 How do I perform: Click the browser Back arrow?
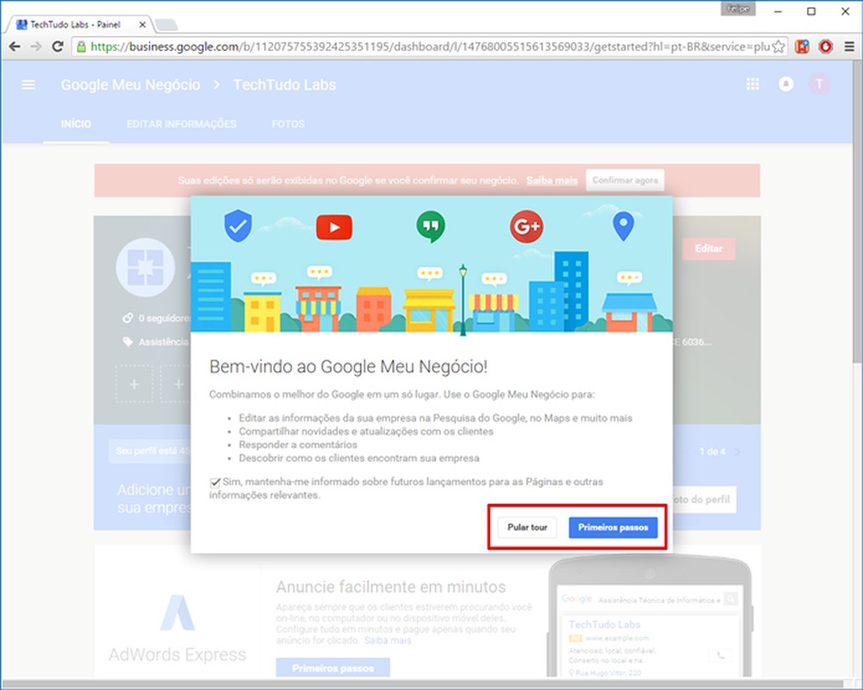pyautogui.click(x=15, y=46)
